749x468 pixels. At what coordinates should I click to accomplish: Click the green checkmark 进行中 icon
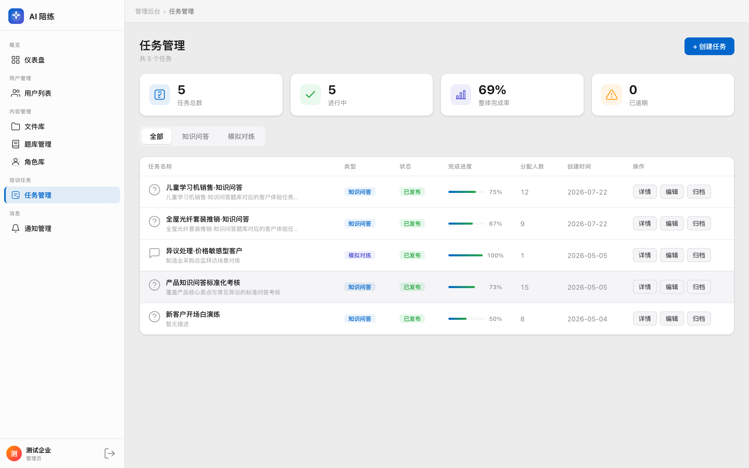(x=311, y=95)
